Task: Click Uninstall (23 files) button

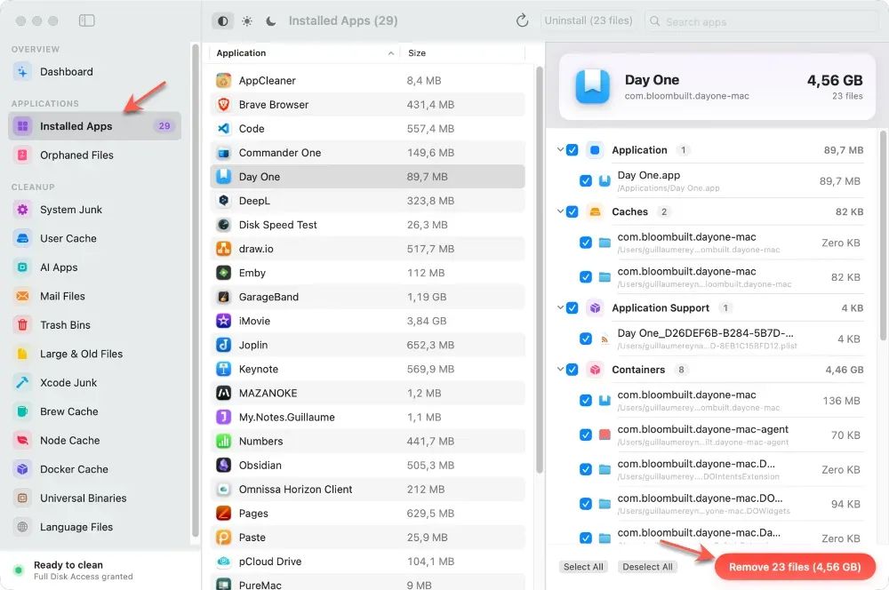Action: pos(588,21)
